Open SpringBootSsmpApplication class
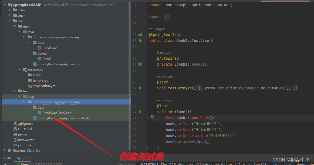The image size is (314, 165). (59, 64)
